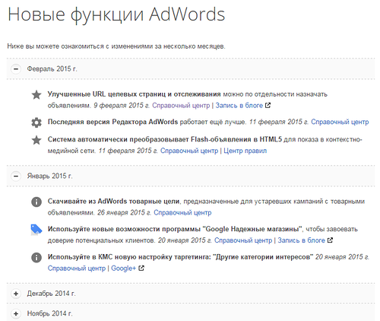Open Запись в блоге link for 20 января entry

point(302,240)
